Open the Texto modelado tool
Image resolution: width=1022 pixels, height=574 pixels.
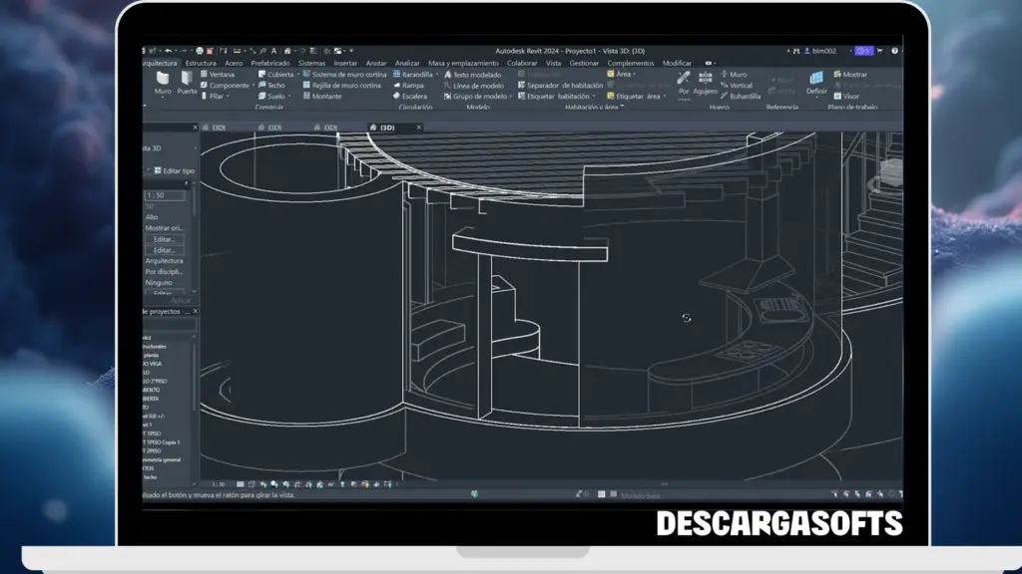(x=475, y=75)
